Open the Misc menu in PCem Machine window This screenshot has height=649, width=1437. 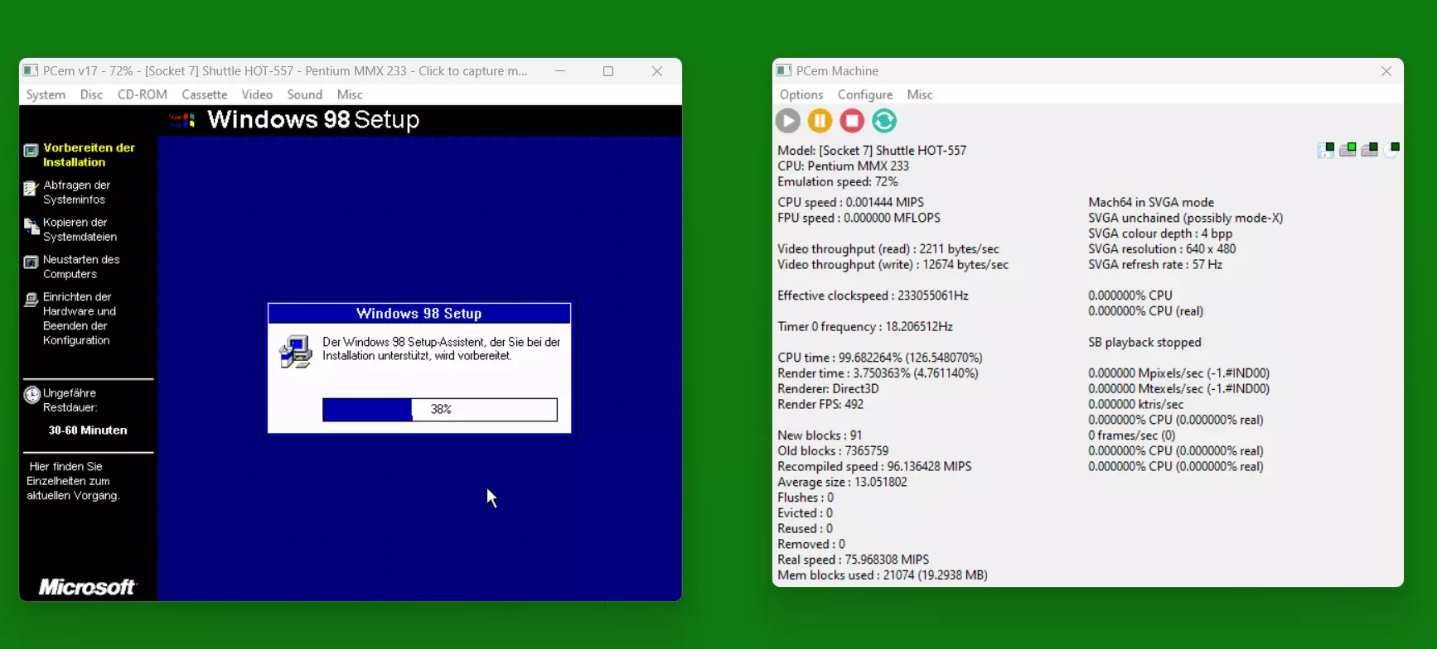(920, 94)
